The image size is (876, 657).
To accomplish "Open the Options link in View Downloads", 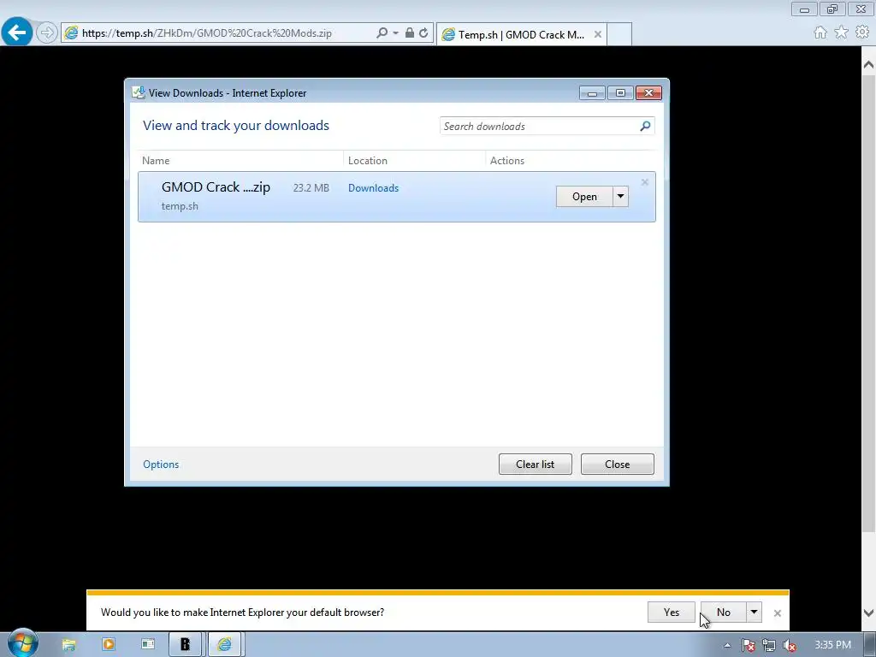I will pos(161,465).
